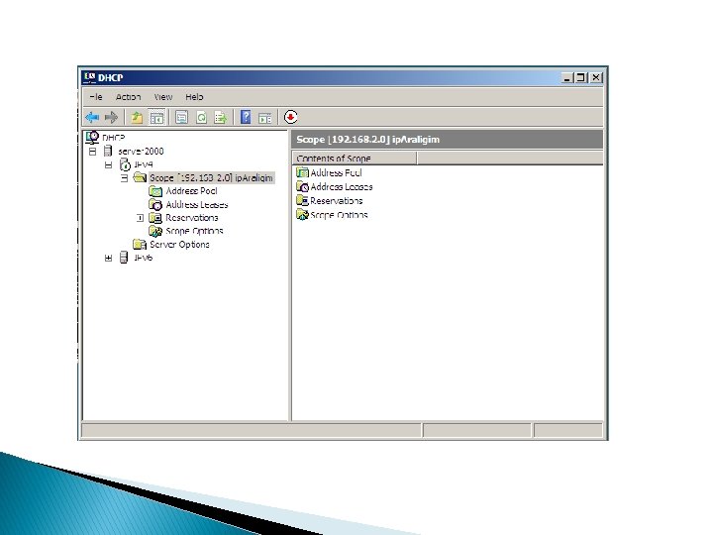Minimize the DHCP window

[x=567, y=78]
